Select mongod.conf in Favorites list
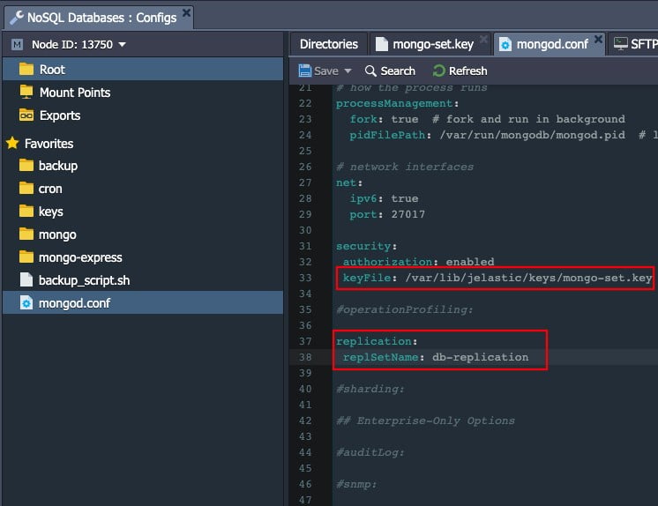 coord(143,302)
